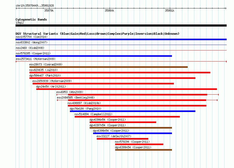Select dgv6397n54 (Cooper2011) brown bar
This screenshot has width=234, height=168.
131,128
